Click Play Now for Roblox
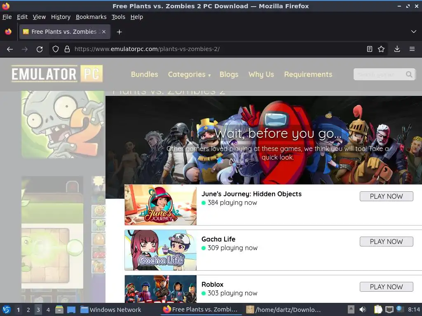Screen dimensions: 422x316 coord(386,287)
